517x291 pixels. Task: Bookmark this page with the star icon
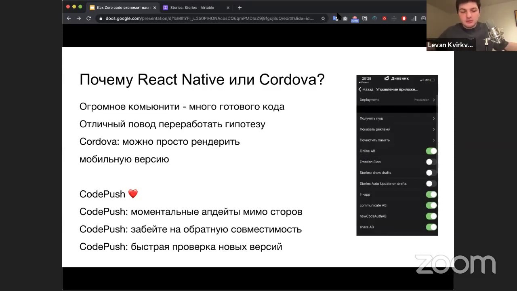(323, 18)
